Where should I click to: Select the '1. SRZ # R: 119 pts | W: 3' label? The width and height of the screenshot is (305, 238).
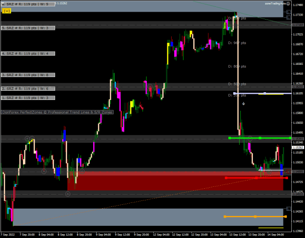pyautogui.click(x=28, y=98)
